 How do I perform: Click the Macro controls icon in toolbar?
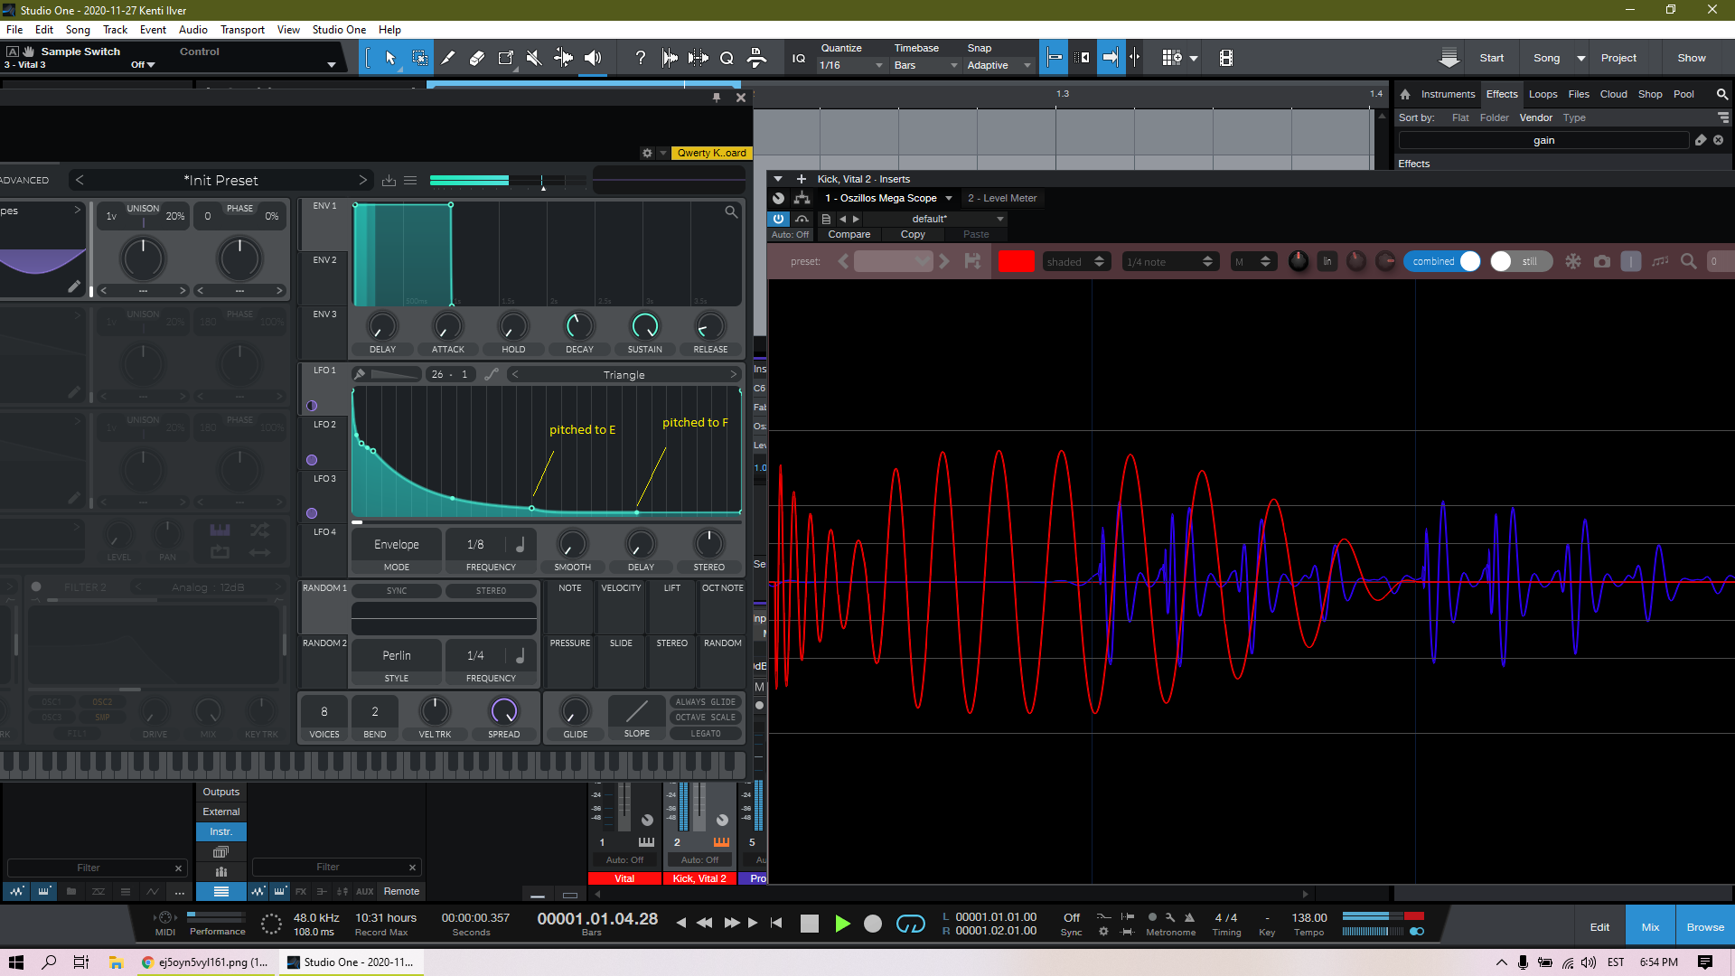coord(1172,58)
